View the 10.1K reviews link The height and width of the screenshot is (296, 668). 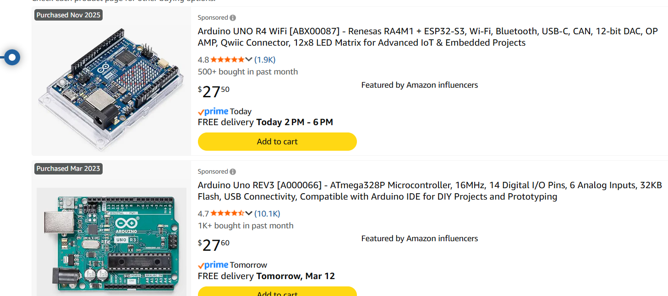pyautogui.click(x=267, y=214)
